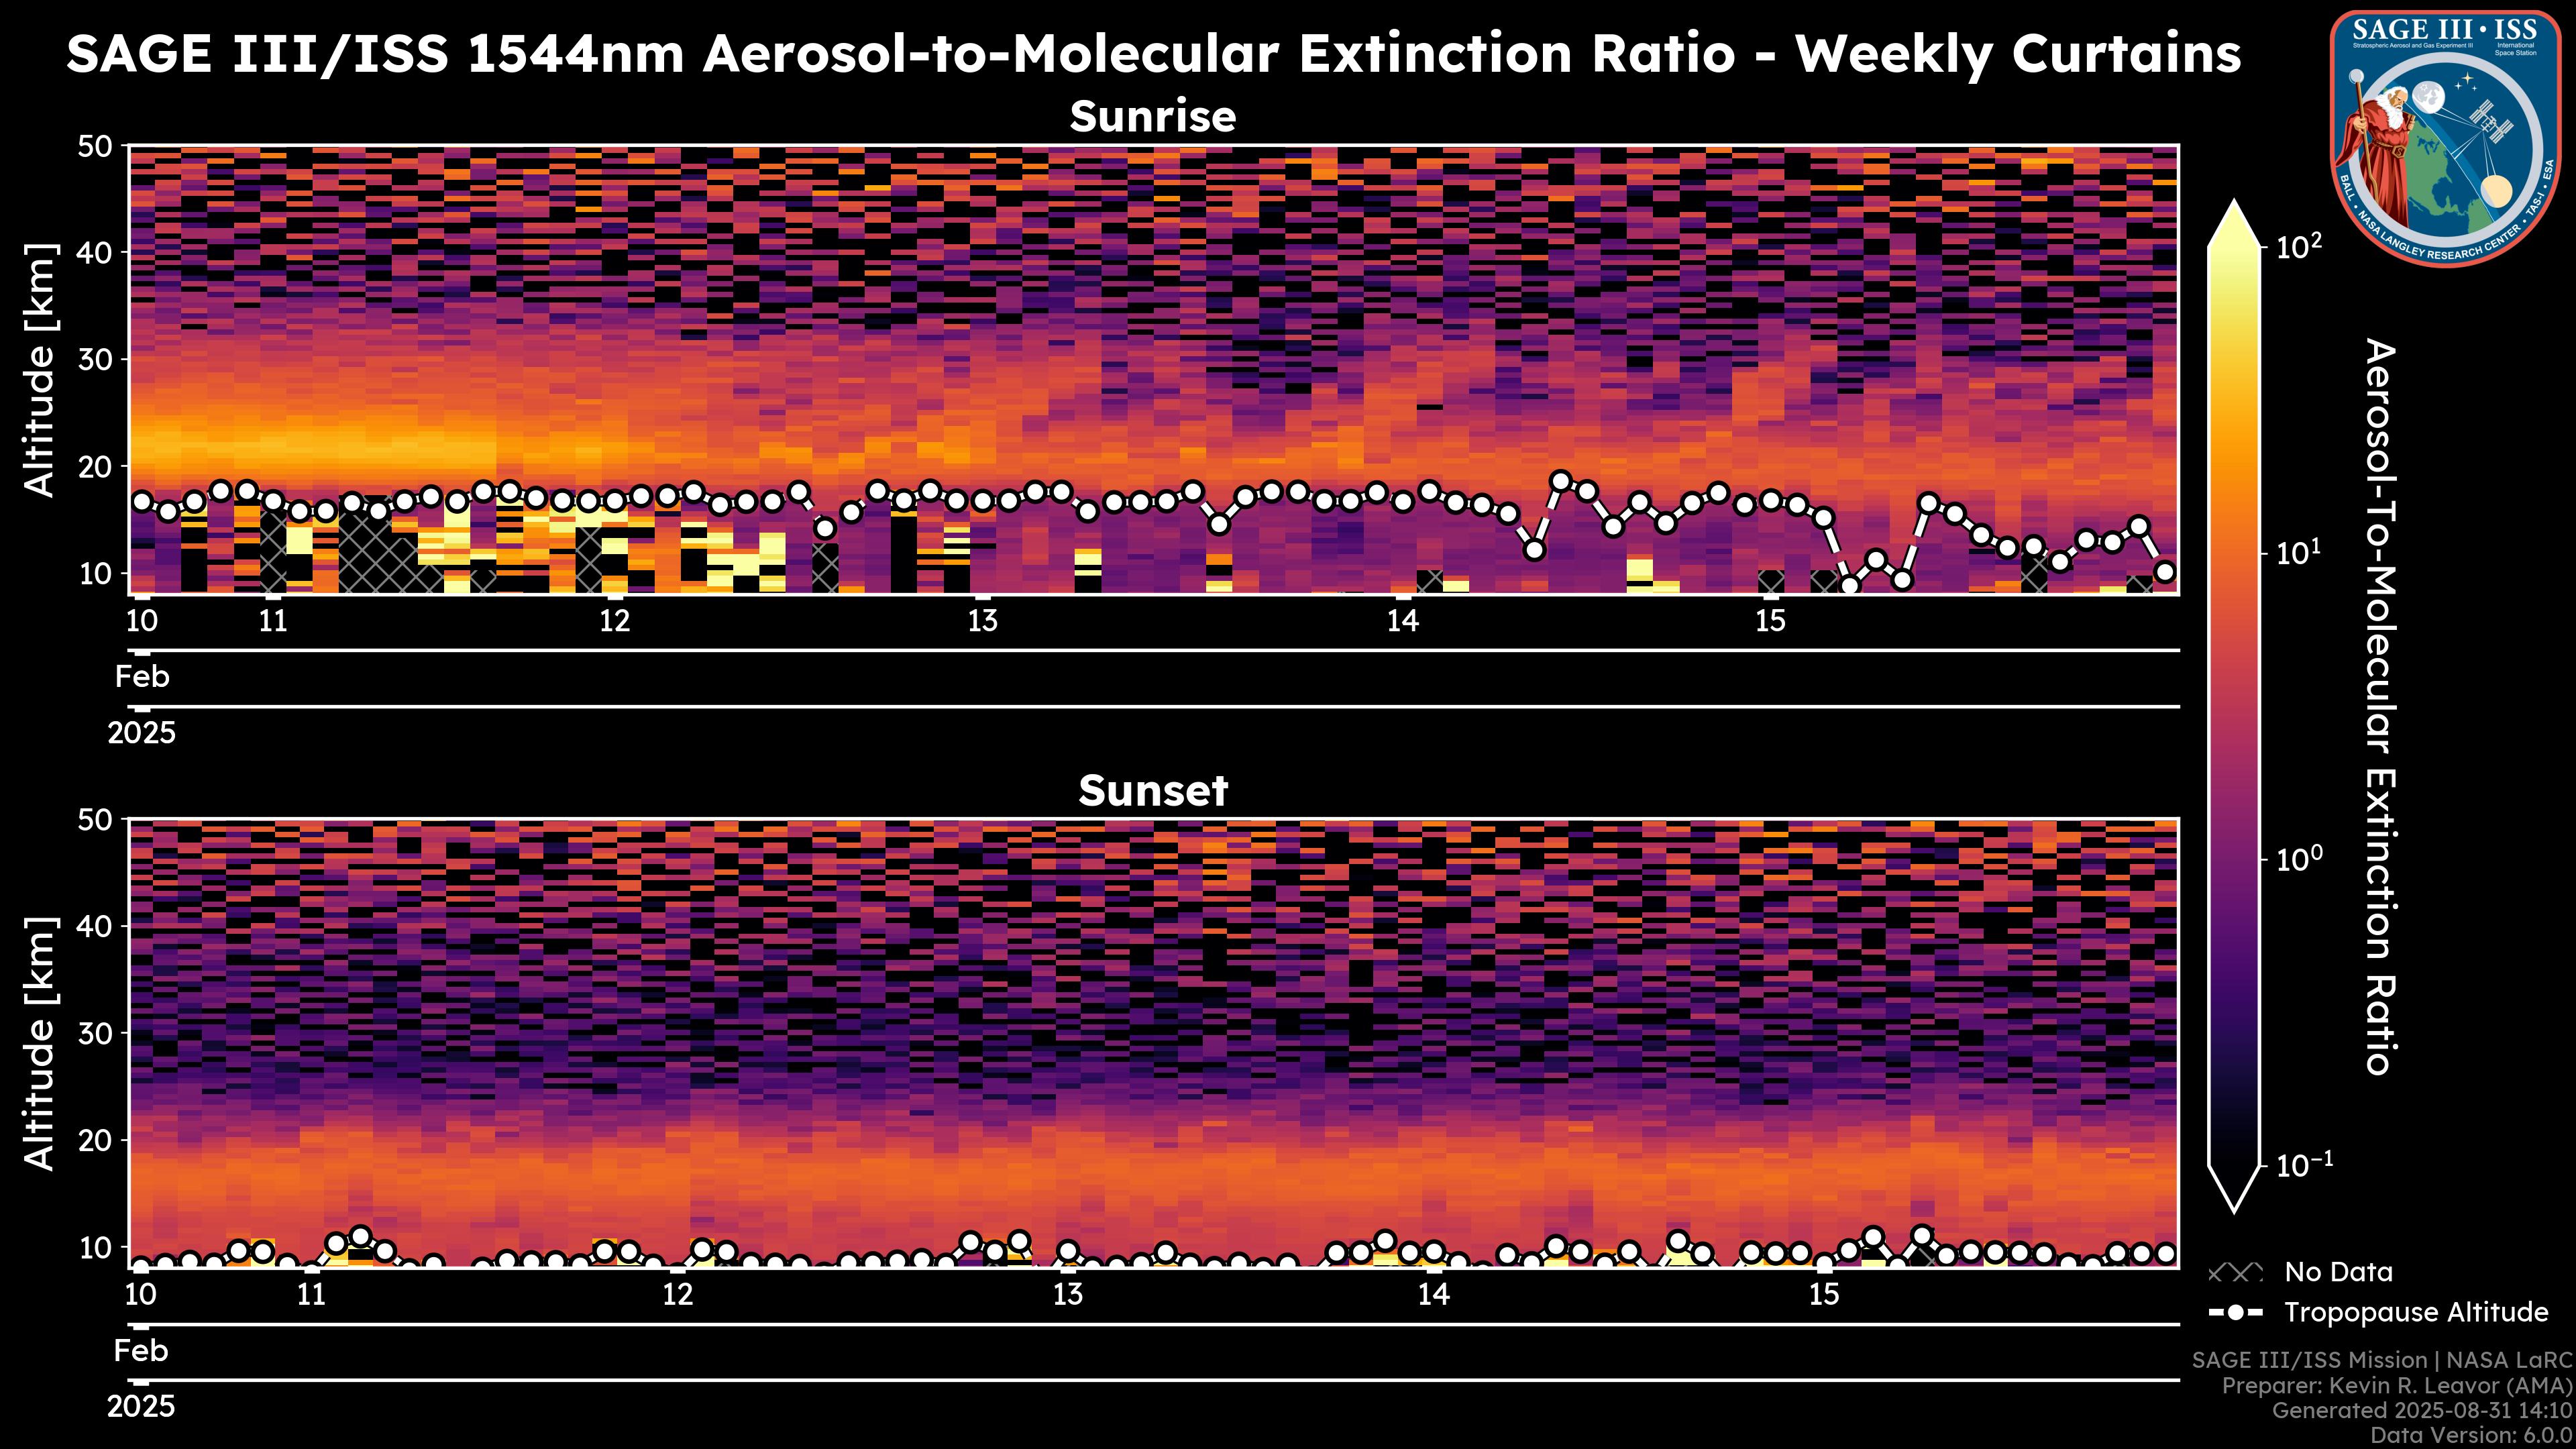Click the last tropopause marker in the Sunset plot
The height and width of the screenshot is (1449, 2576).
click(x=2166, y=1253)
